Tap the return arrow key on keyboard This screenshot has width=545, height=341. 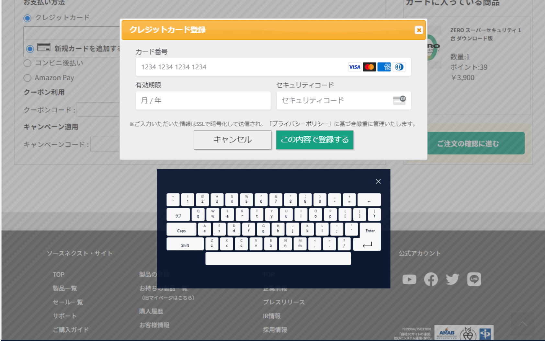(367, 244)
